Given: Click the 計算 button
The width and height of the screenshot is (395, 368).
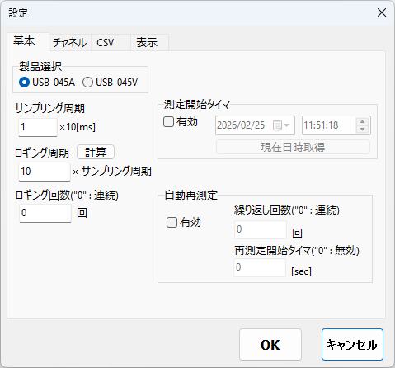Looking at the screenshot, I should 96,152.
